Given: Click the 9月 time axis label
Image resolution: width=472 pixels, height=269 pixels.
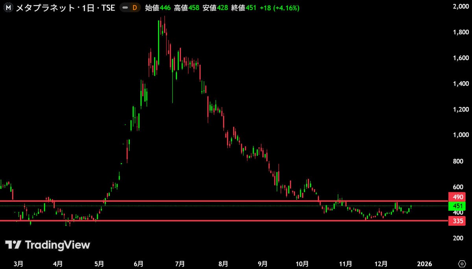Looking at the screenshot, I should click(263, 263).
